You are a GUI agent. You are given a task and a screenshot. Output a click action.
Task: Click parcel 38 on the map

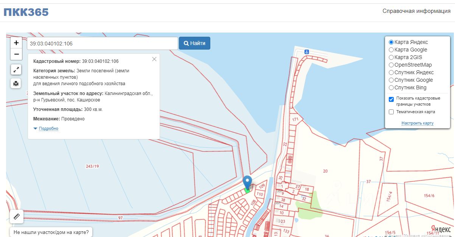tap(283, 200)
